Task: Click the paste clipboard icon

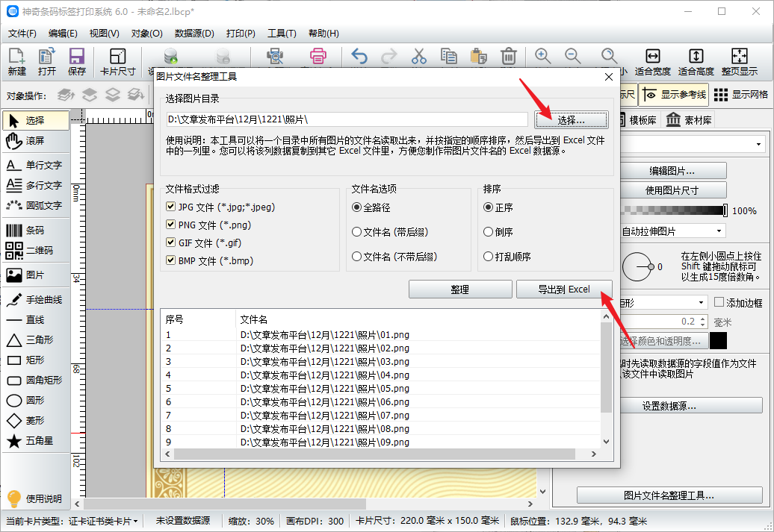Action: [x=478, y=56]
